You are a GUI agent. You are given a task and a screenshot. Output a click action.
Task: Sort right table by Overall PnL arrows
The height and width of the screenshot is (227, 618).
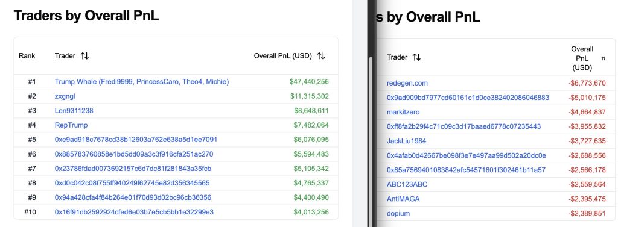pyautogui.click(x=604, y=58)
